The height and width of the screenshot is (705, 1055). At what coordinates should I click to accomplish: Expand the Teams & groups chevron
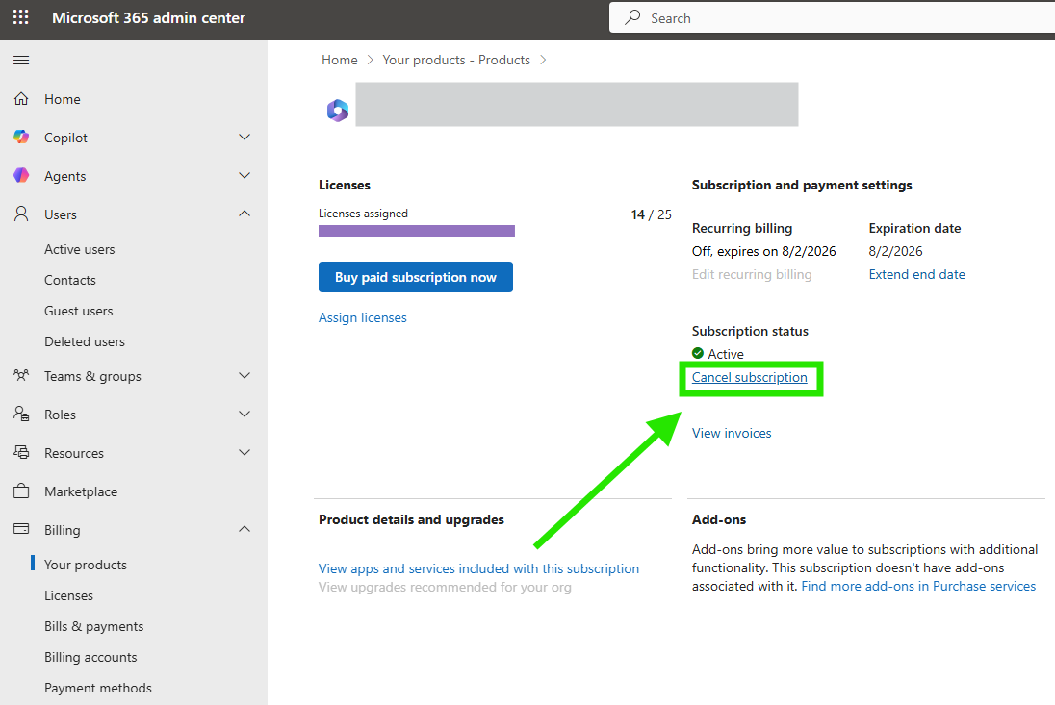pos(244,376)
